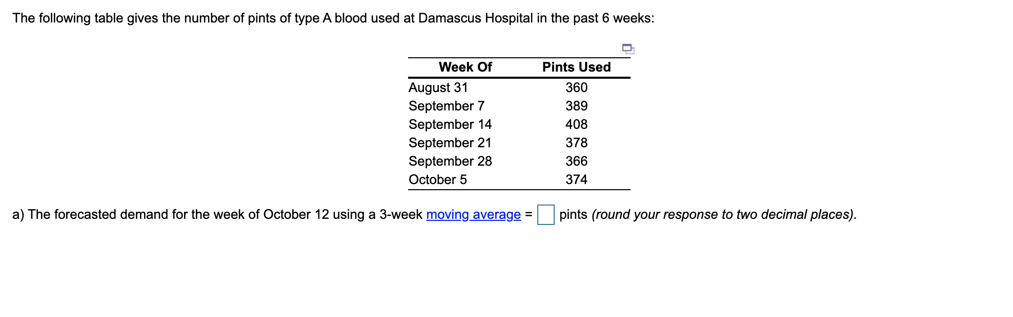Select the October 5 row label

[x=437, y=179]
